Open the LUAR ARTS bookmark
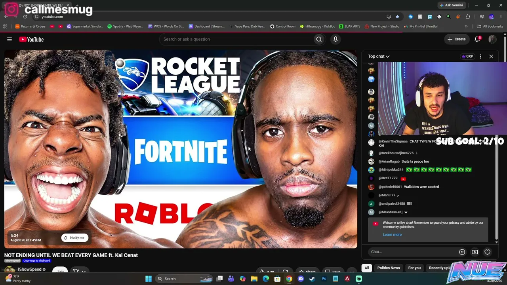Viewport: 507px width, 285px height. tap(350, 27)
